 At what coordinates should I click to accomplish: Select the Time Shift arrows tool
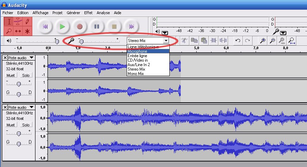tap(18, 31)
